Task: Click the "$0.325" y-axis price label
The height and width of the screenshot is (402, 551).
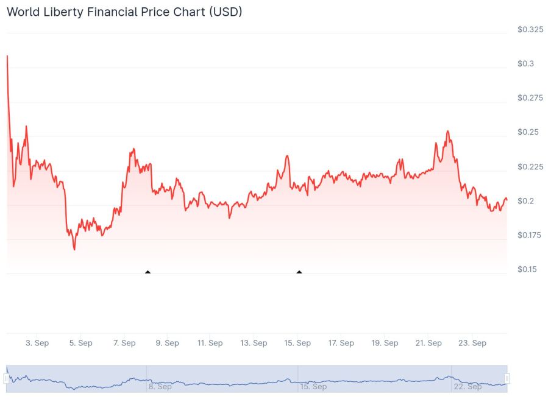Action: click(x=530, y=29)
